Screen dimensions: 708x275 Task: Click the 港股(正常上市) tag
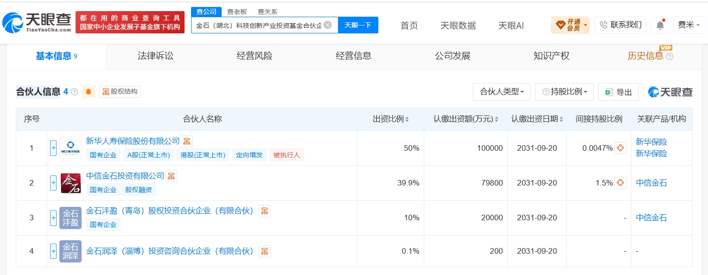coord(203,155)
